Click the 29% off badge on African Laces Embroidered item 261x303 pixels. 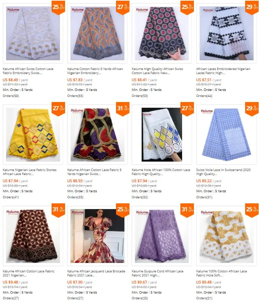coord(252,7)
